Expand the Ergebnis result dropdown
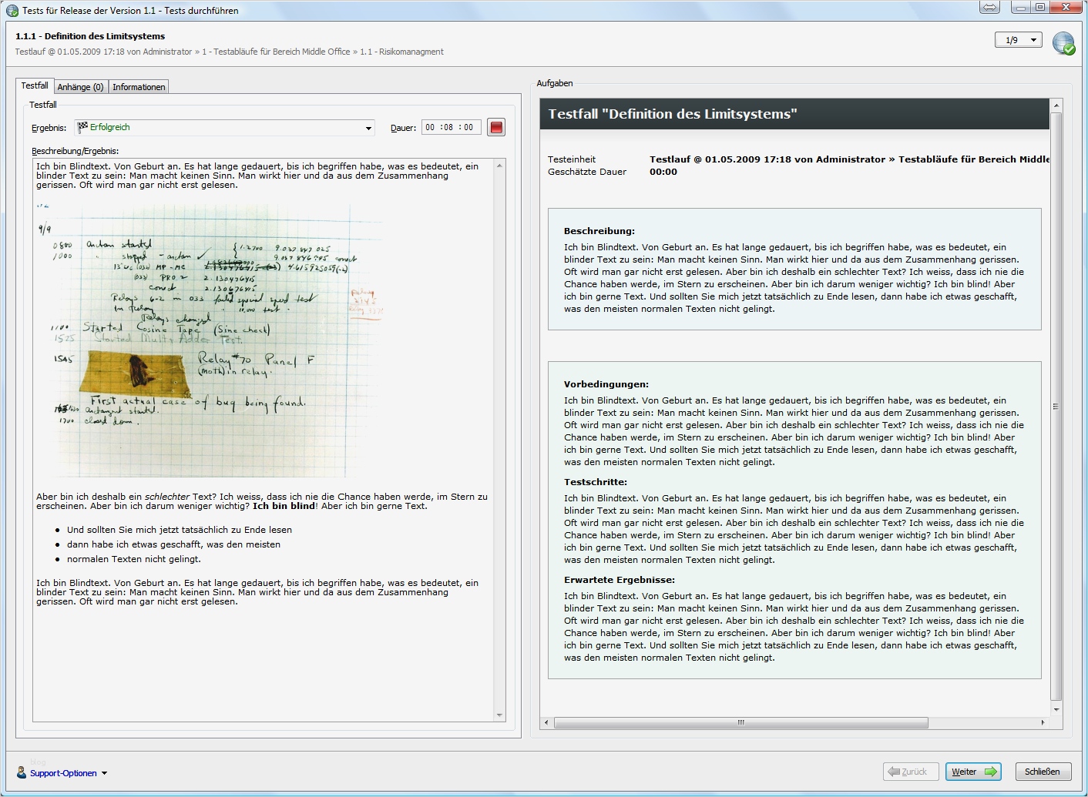This screenshot has width=1088, height=797. click(x=368, y=128)
